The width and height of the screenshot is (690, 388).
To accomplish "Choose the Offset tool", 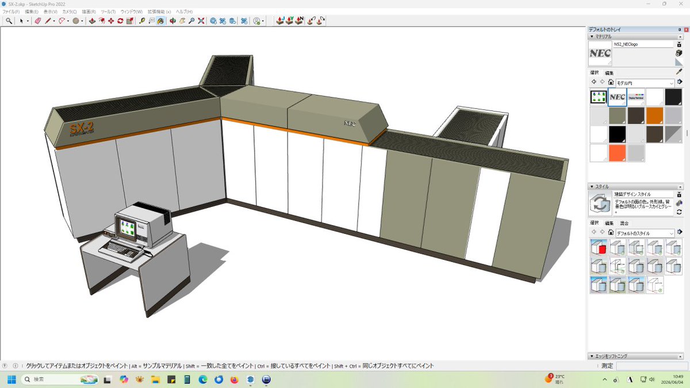I will [101, 21].
